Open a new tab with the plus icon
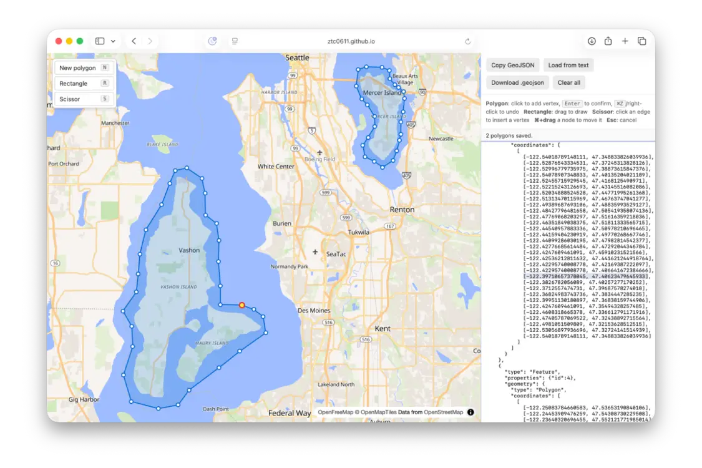This screenshot has height=468, width=702. [x=625, y=41]
